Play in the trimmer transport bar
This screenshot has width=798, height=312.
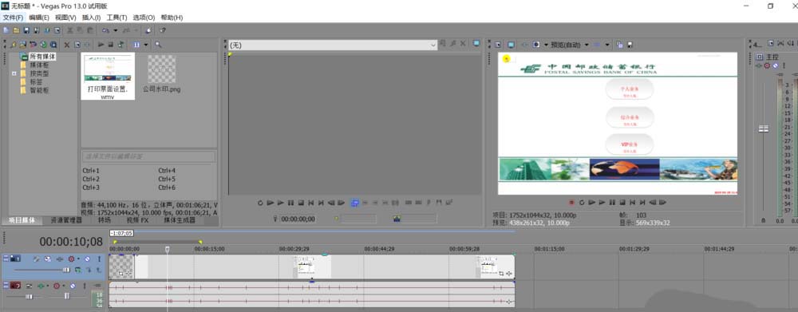point(280,203)
